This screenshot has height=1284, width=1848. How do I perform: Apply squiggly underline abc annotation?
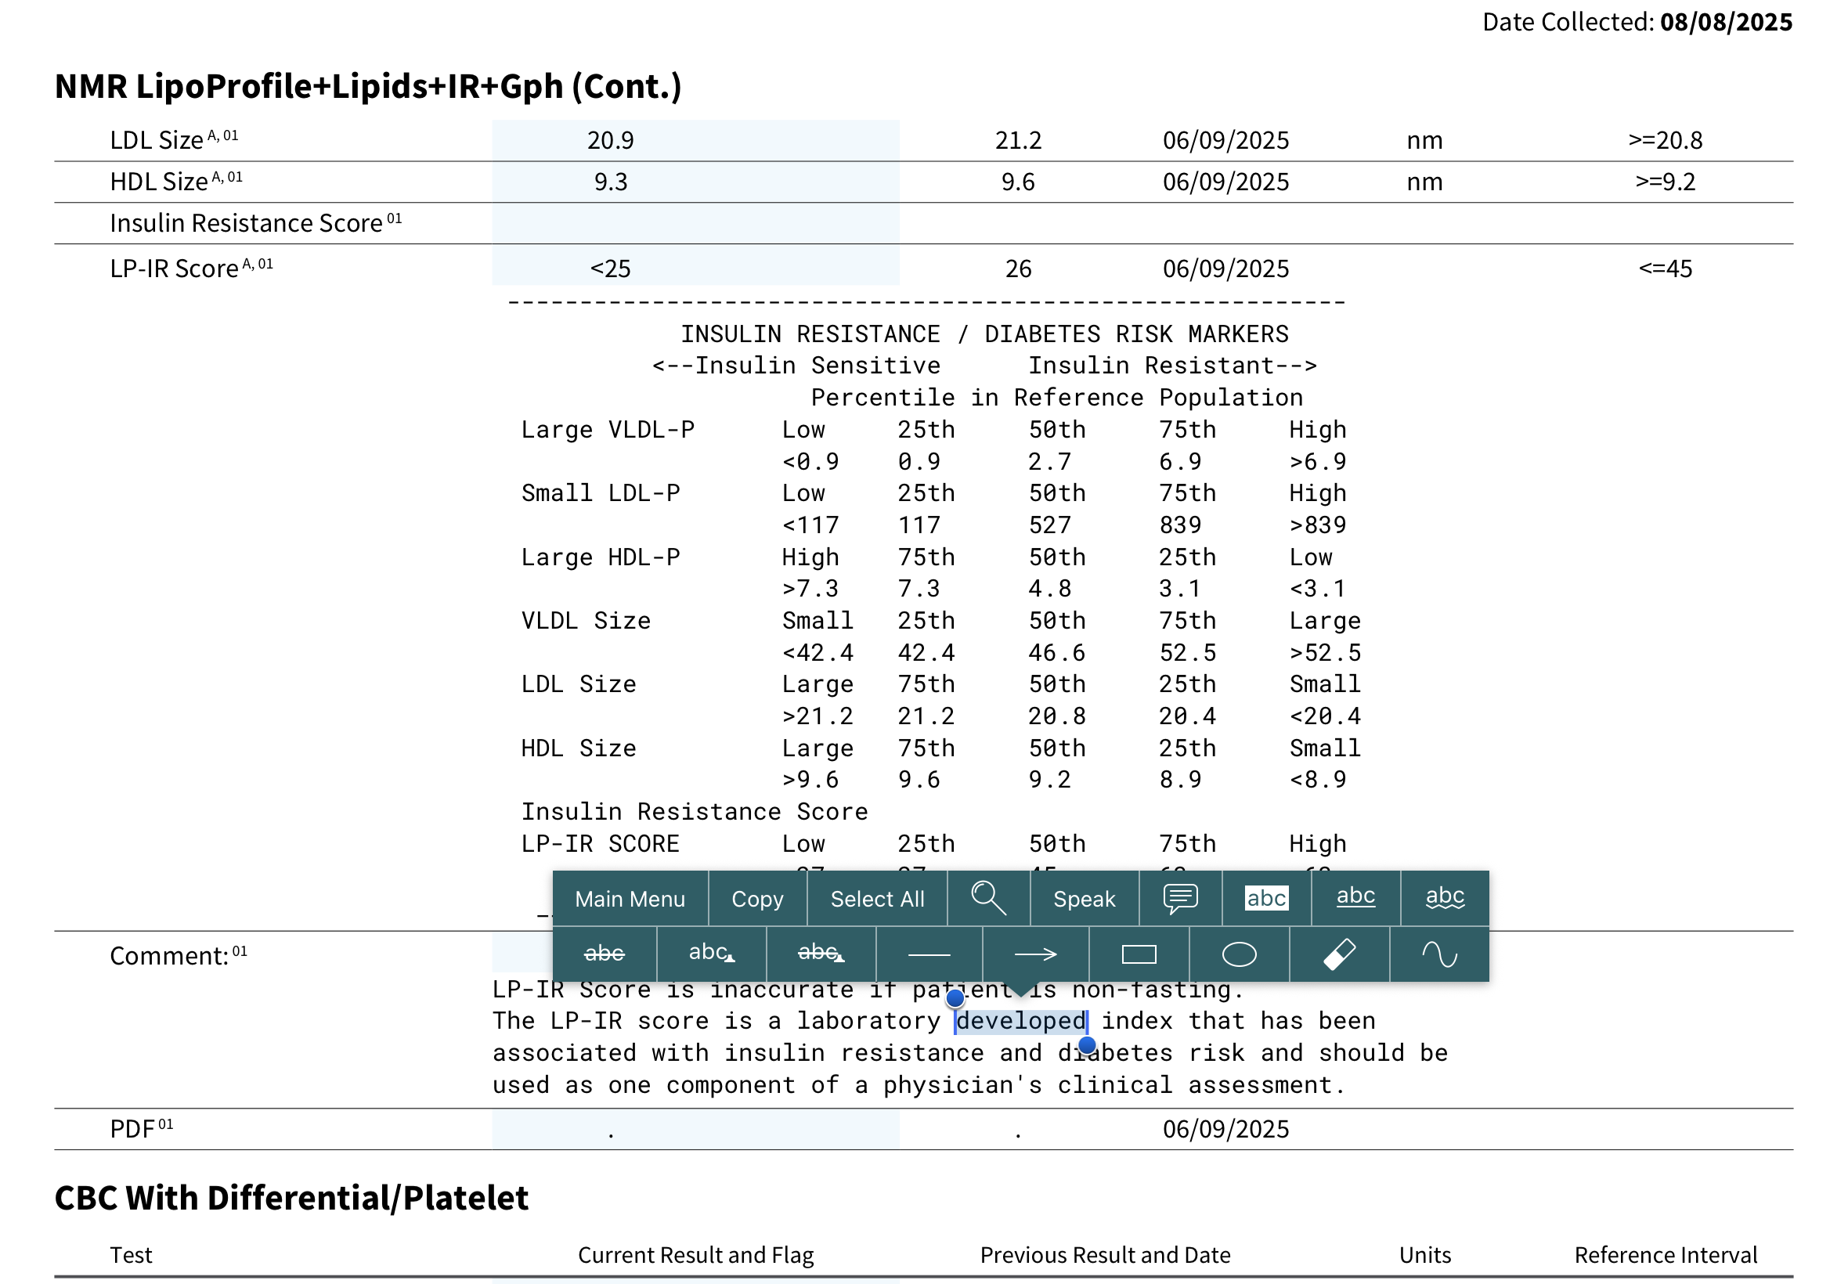(1444, 898)
